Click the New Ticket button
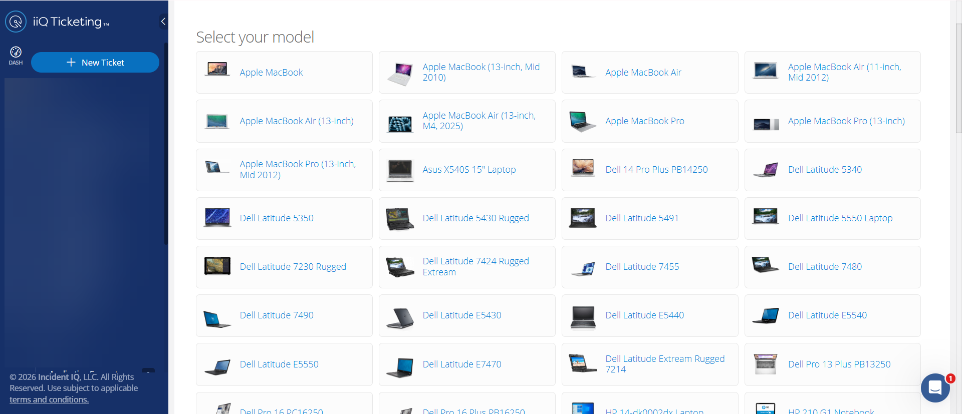 coord(95,63)
